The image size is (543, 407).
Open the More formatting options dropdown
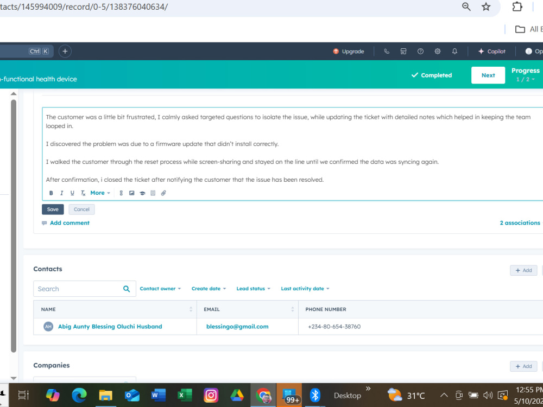(x=100, y=193)
